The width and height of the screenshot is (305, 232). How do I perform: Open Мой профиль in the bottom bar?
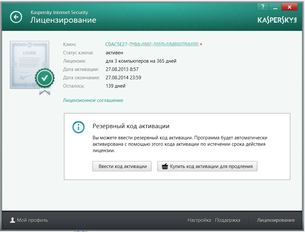pyautogui.click(x=29, y=220)
